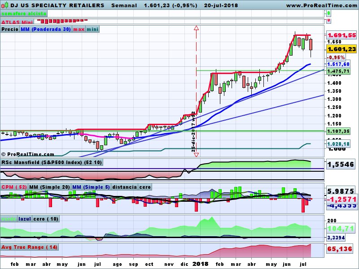The image size is (359, 269).
Task: Click the date '20-jul-2018' in the header
Action: pyautogui.click(x=221, y=5)
